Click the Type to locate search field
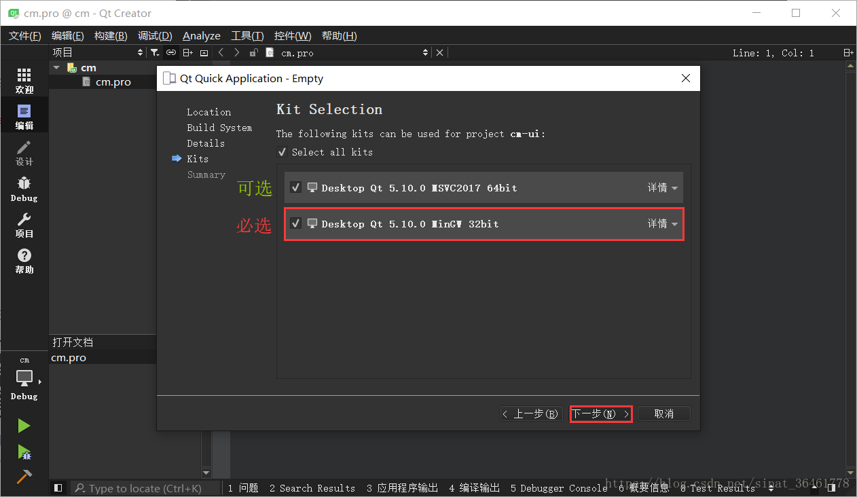Viewport: 857px width, 497px height. (x=146, y=488)
